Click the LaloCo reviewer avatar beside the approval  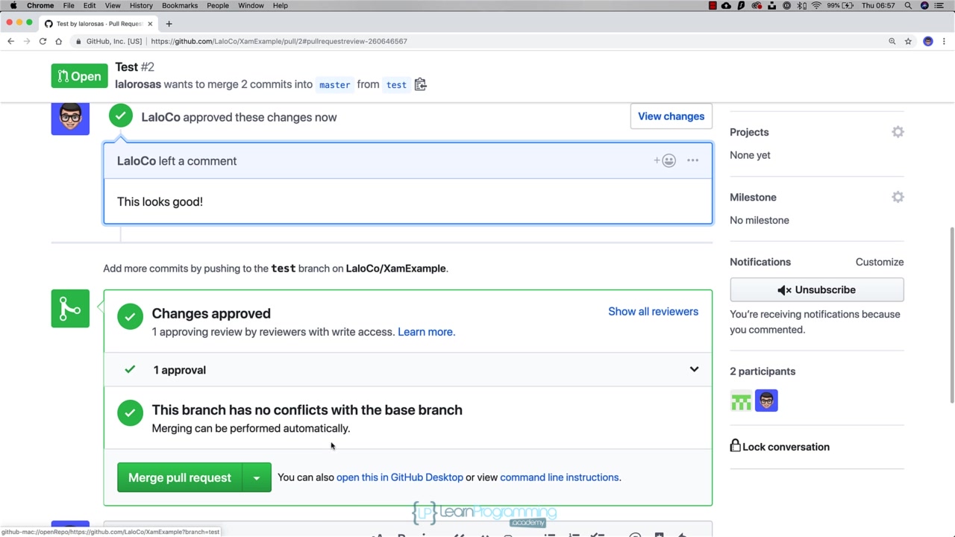tap(70, 119)
